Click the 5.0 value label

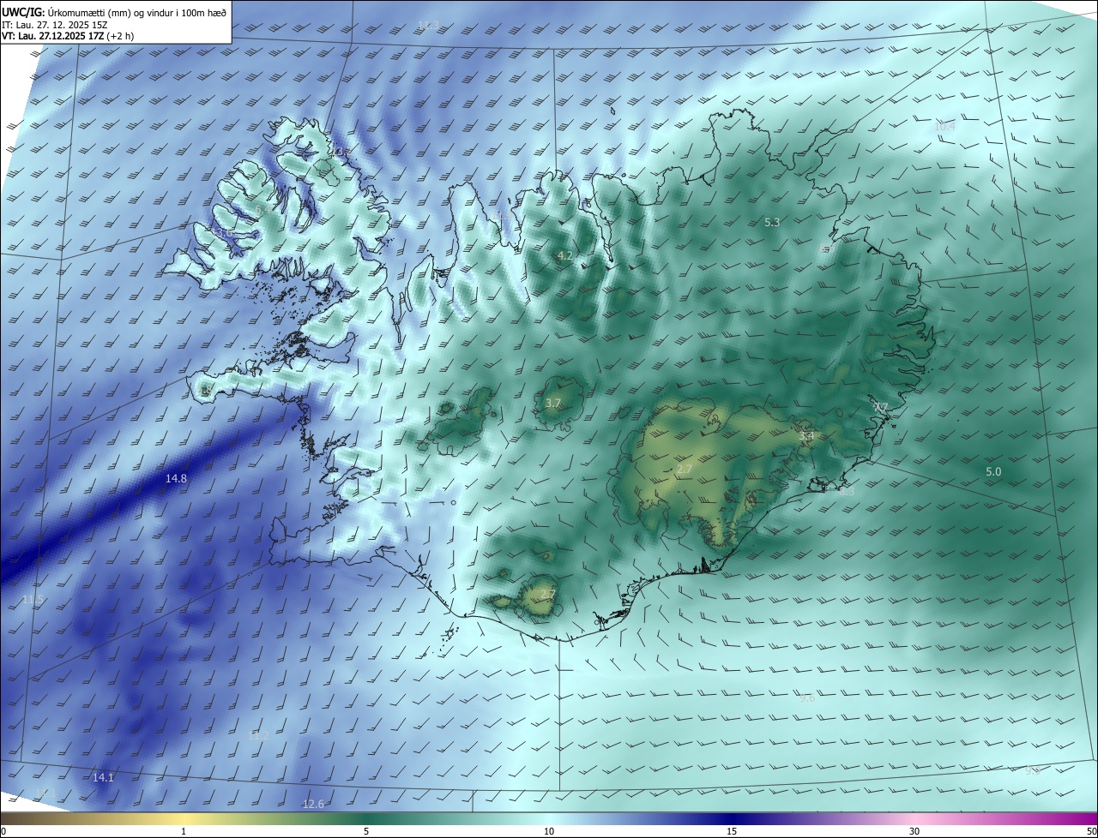coord(993,471)
